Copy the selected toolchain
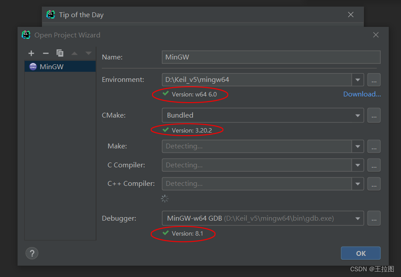 60,53
